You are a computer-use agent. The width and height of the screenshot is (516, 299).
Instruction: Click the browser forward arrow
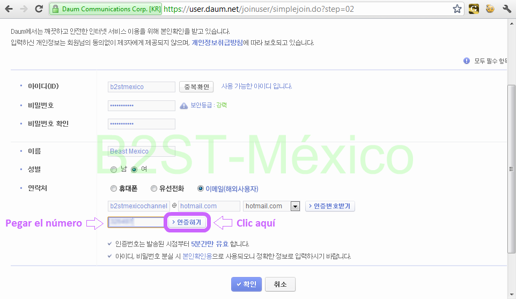[24, 9]
